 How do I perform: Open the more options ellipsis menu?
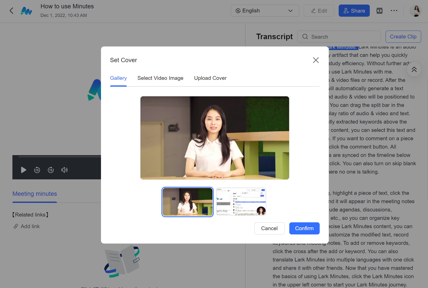394,11
